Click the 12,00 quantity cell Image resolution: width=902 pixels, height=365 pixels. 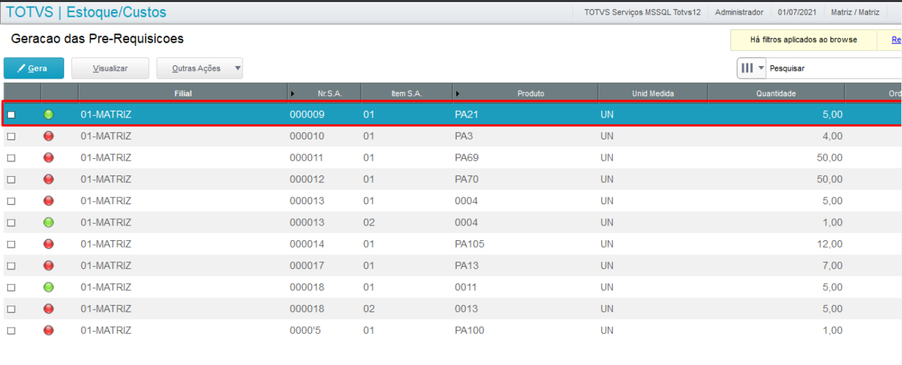(x=829, y=244)
